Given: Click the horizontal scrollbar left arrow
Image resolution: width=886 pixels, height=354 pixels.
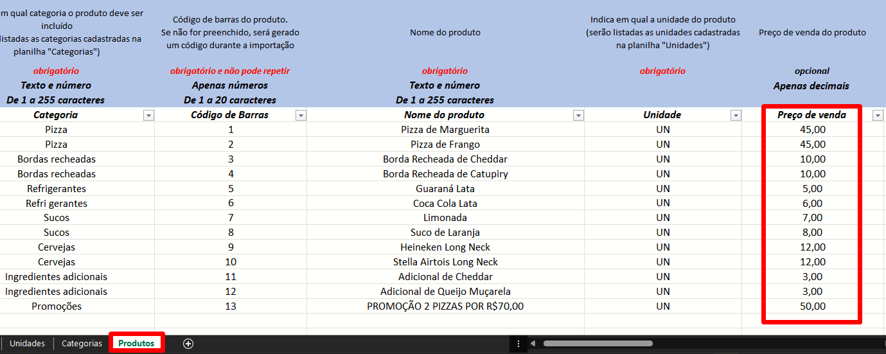Looking at the screenshot, I should tap(533, 344).
